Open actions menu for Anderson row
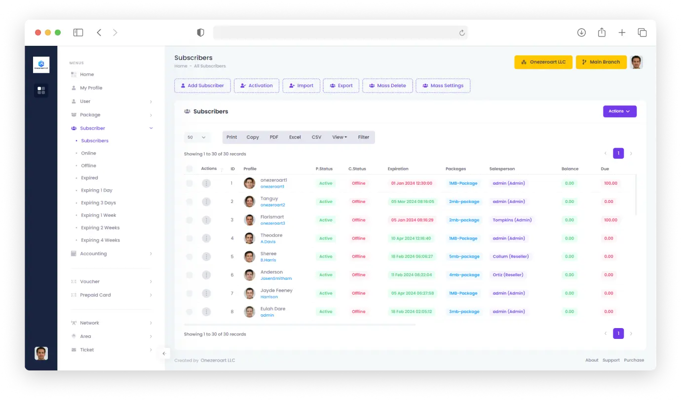Image resolution: width=681 pixels, height=400 pixels. (206, 275)
